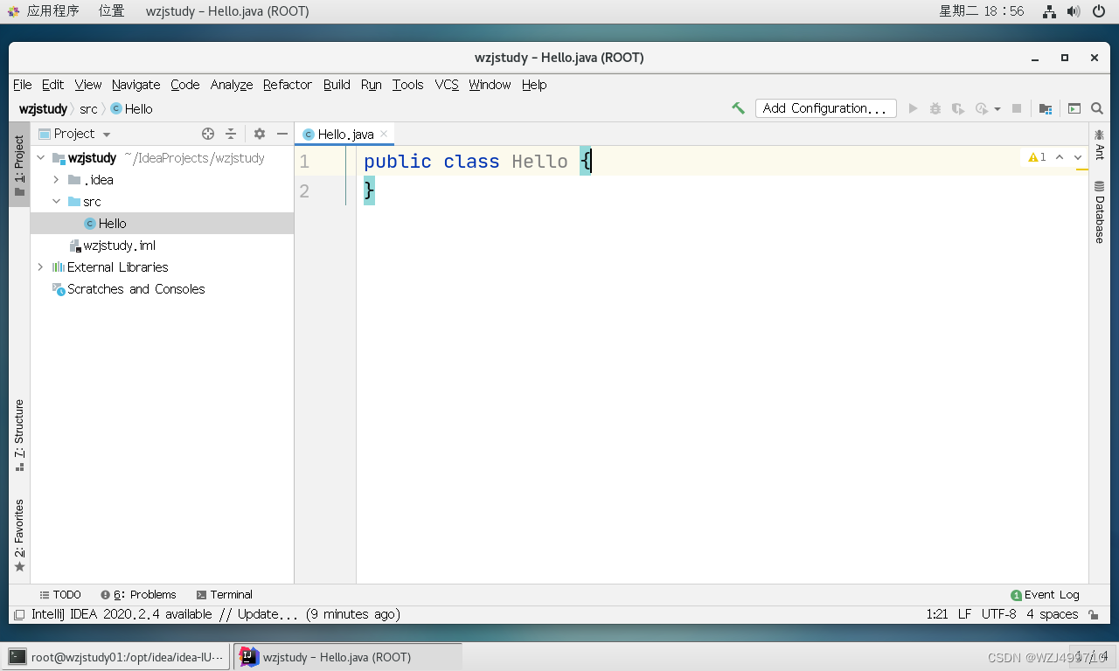1119x671 pixels.
Task: Open the Build menu
Action: pyautogui.click(x=337, y=85)
